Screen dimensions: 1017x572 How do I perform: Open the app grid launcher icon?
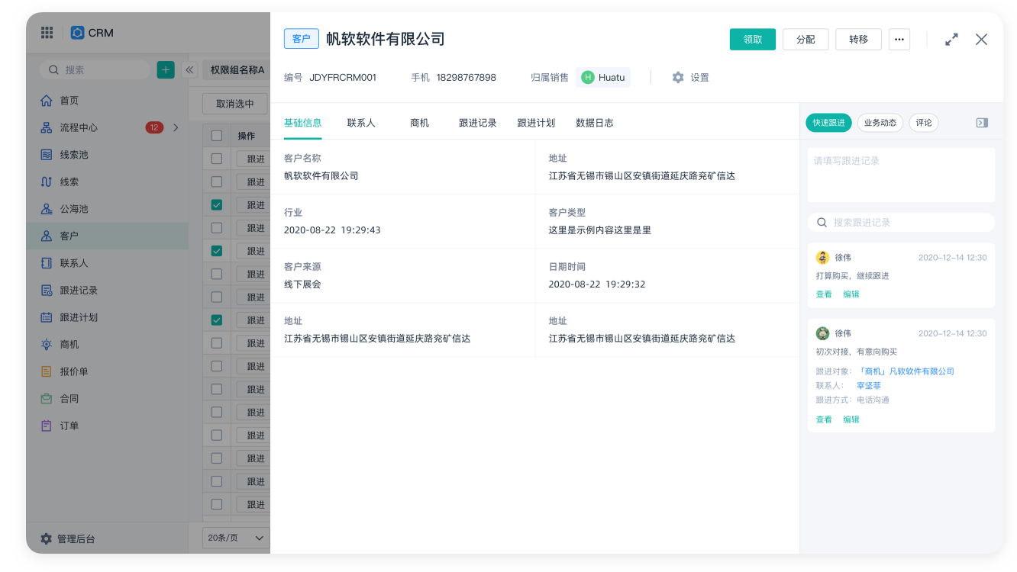coord(47,33)
